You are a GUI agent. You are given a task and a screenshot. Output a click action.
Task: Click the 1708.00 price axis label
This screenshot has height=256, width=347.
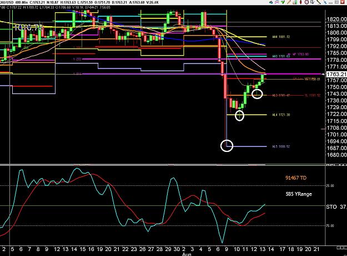(x=336, y=128)
